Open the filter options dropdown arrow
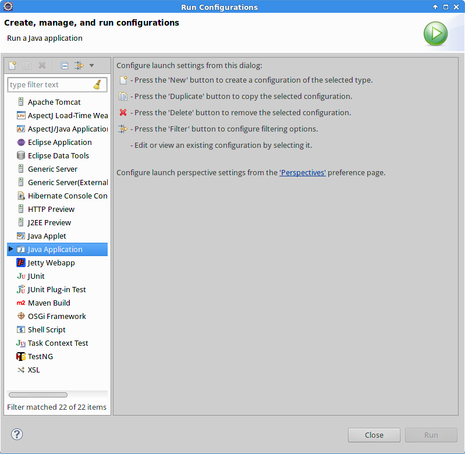The image size is (465, 454). 91,66
